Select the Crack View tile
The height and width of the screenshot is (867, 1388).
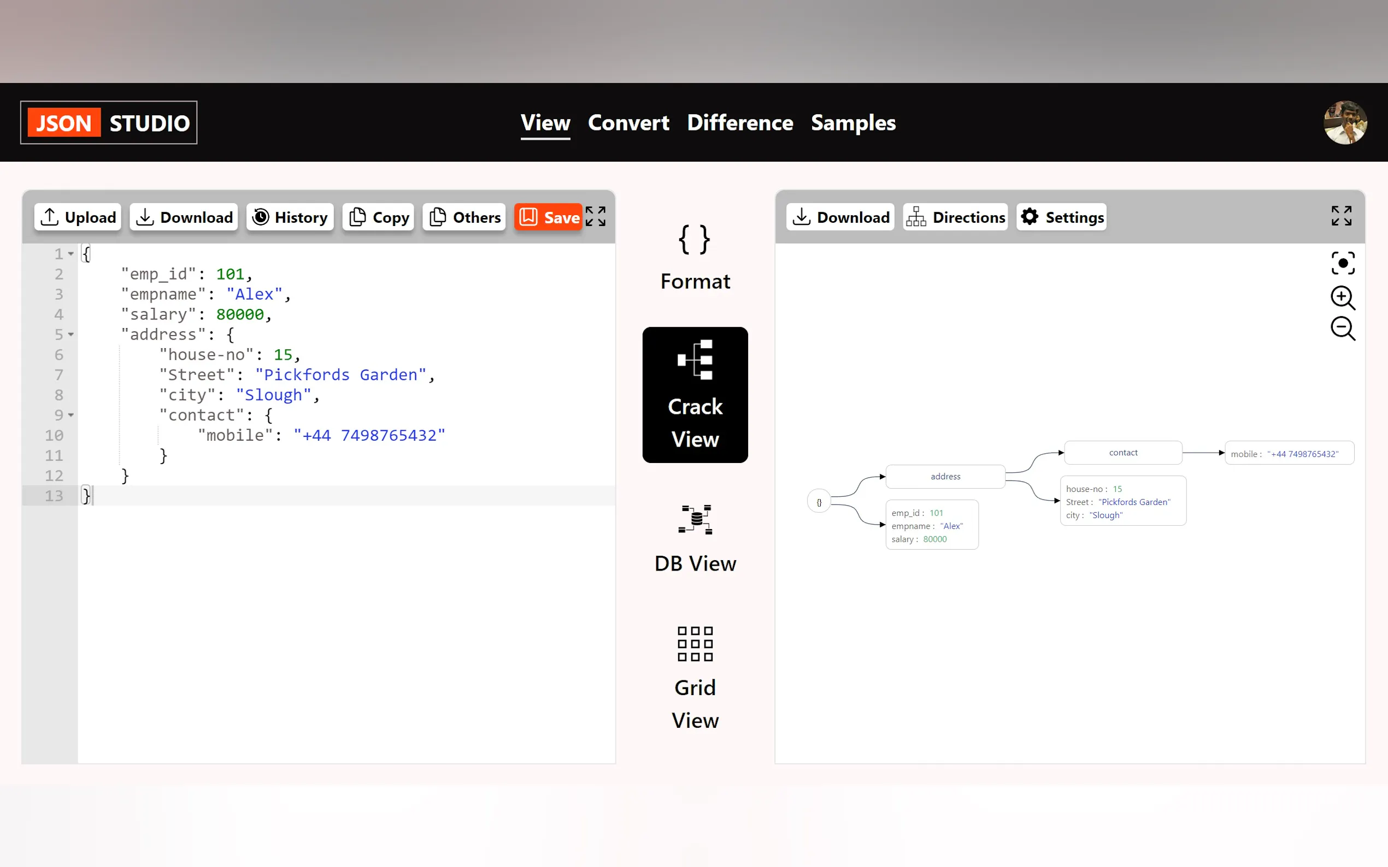point(695,395)
